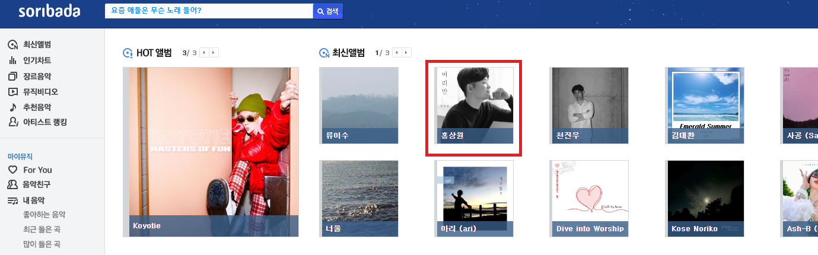Click the 최신앨범 sidebar icon
This screenshot has height=255, width=818.
coord(12,45)
